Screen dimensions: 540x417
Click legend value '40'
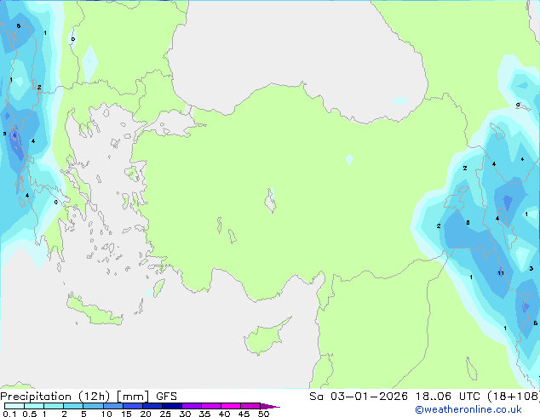(224, 414)
